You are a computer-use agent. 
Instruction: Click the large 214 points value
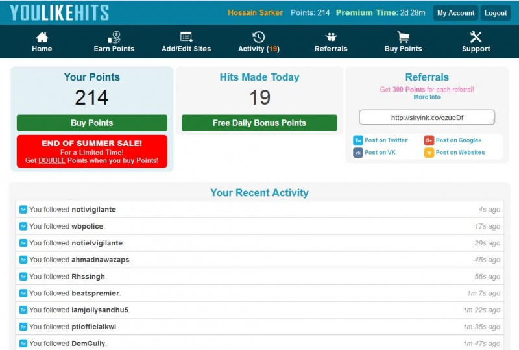(91, 97)
